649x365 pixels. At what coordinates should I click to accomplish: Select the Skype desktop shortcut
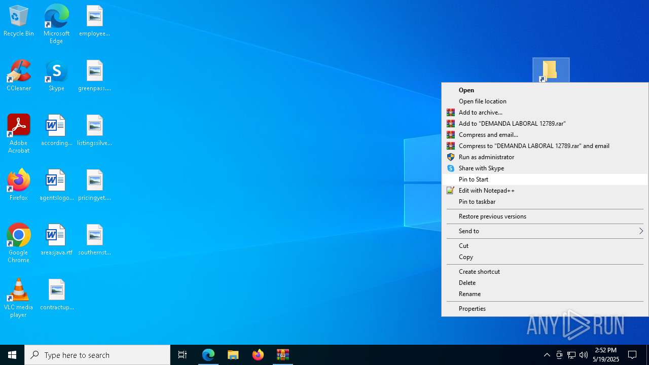click(x=56, y=76)
